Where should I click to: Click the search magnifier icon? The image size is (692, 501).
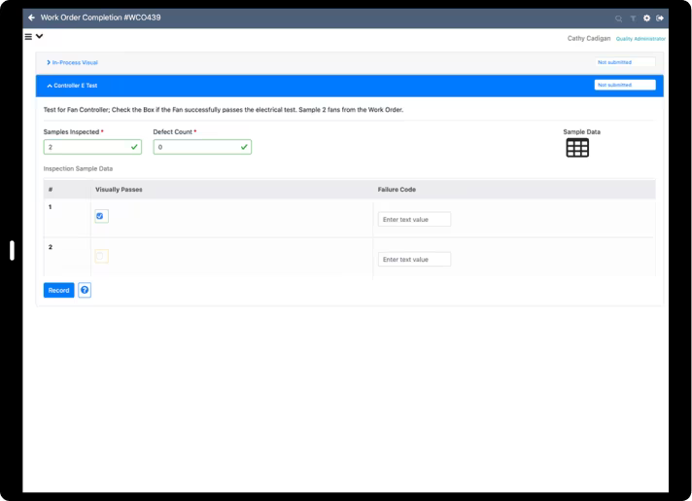618,18
